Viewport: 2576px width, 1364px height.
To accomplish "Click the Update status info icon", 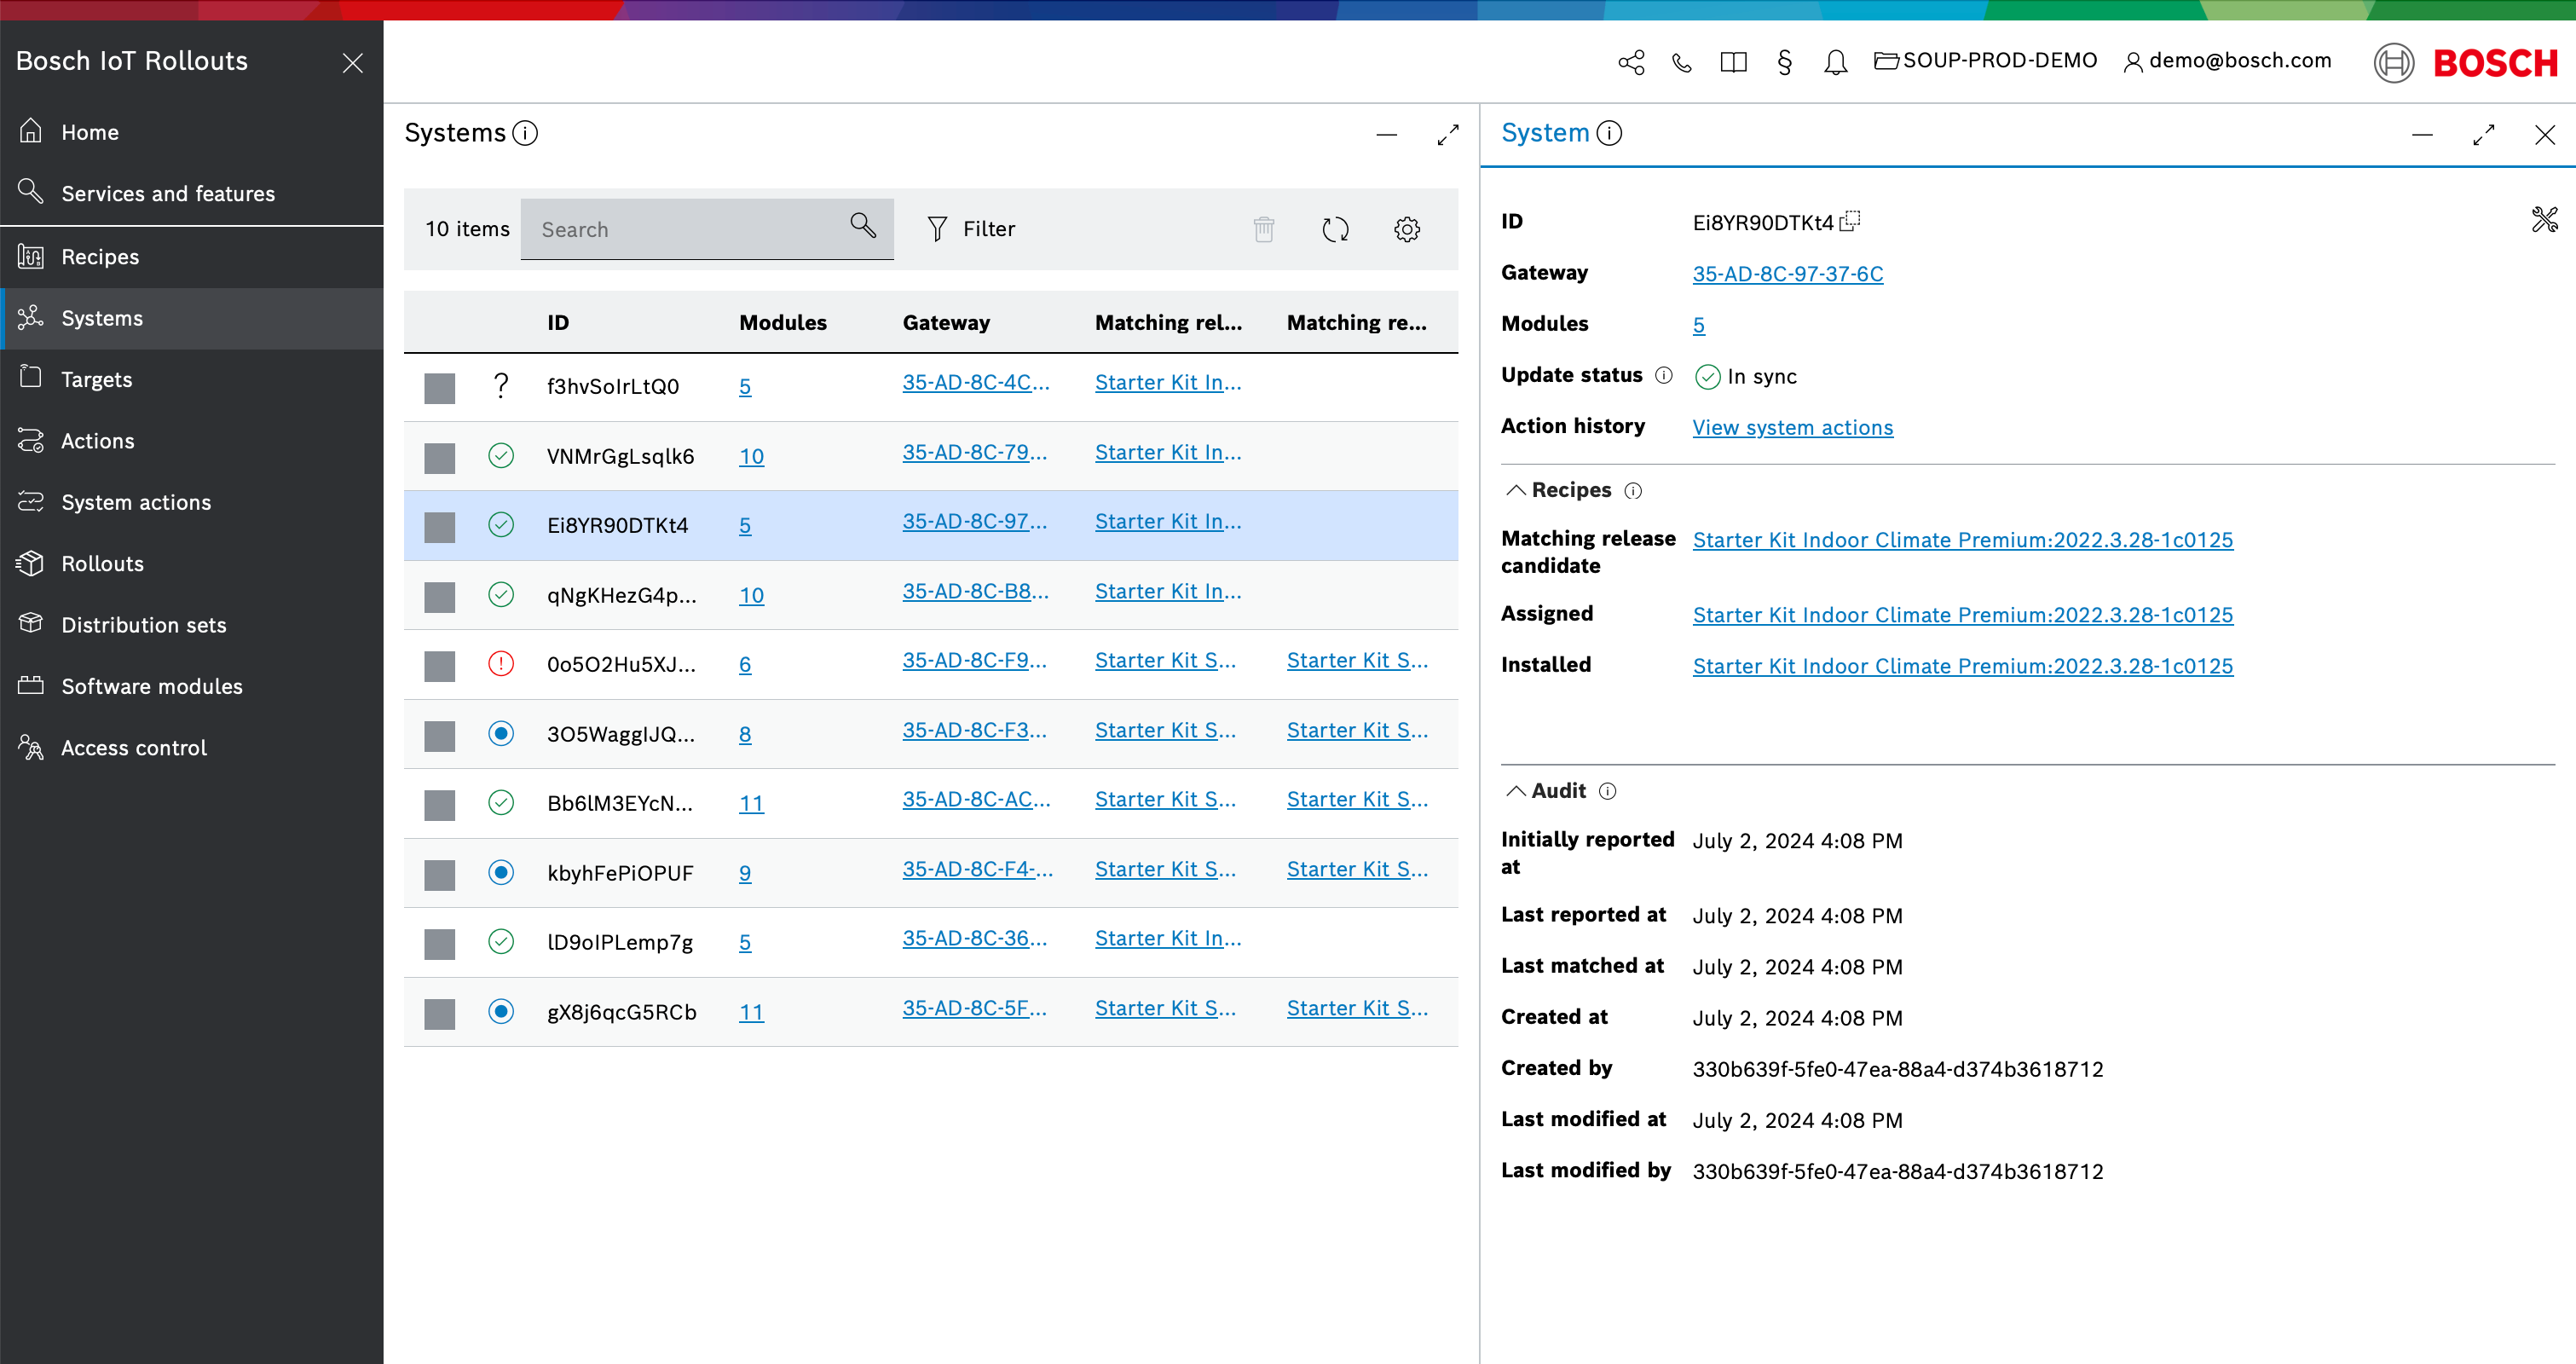I will 1663,375.
